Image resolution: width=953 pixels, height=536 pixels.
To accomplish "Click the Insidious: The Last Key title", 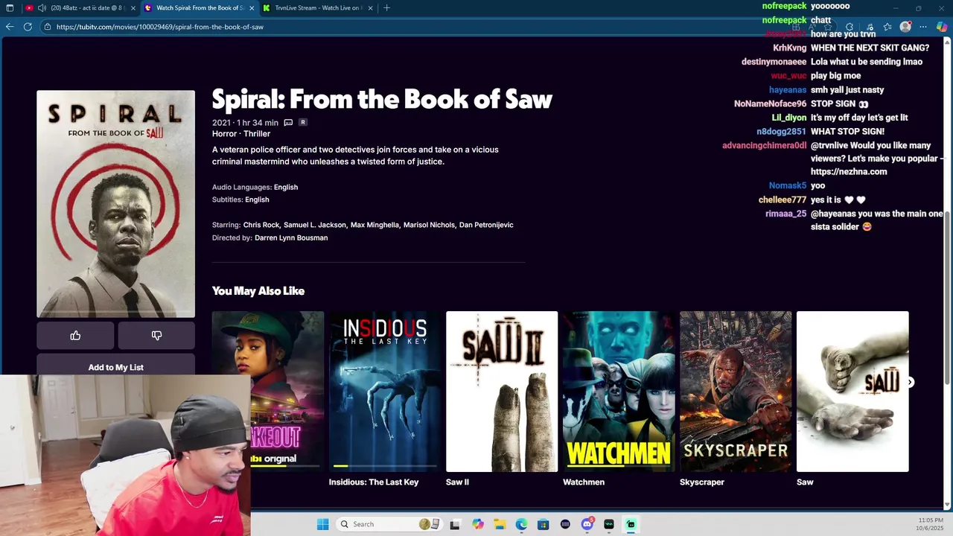I will (374, 482).
